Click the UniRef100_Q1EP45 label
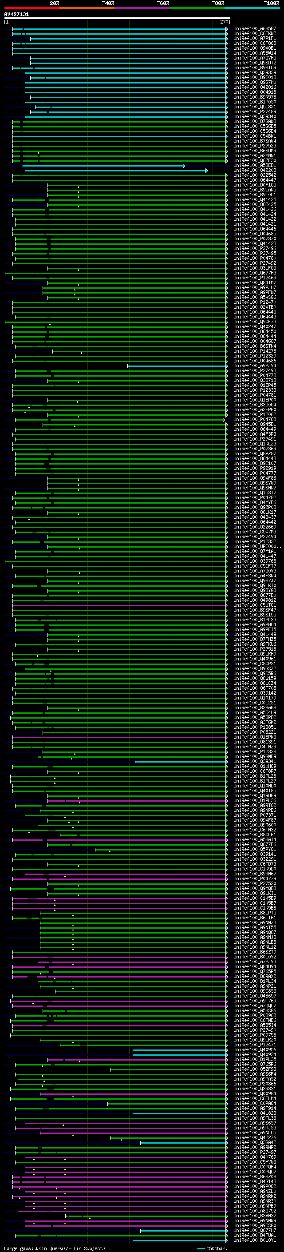Image resolution: width=284 pixels, height=1252 pixels. (x=255, y=385)
